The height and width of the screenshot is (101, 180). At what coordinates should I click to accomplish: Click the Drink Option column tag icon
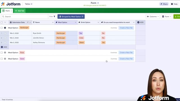[x=79, y=22]
